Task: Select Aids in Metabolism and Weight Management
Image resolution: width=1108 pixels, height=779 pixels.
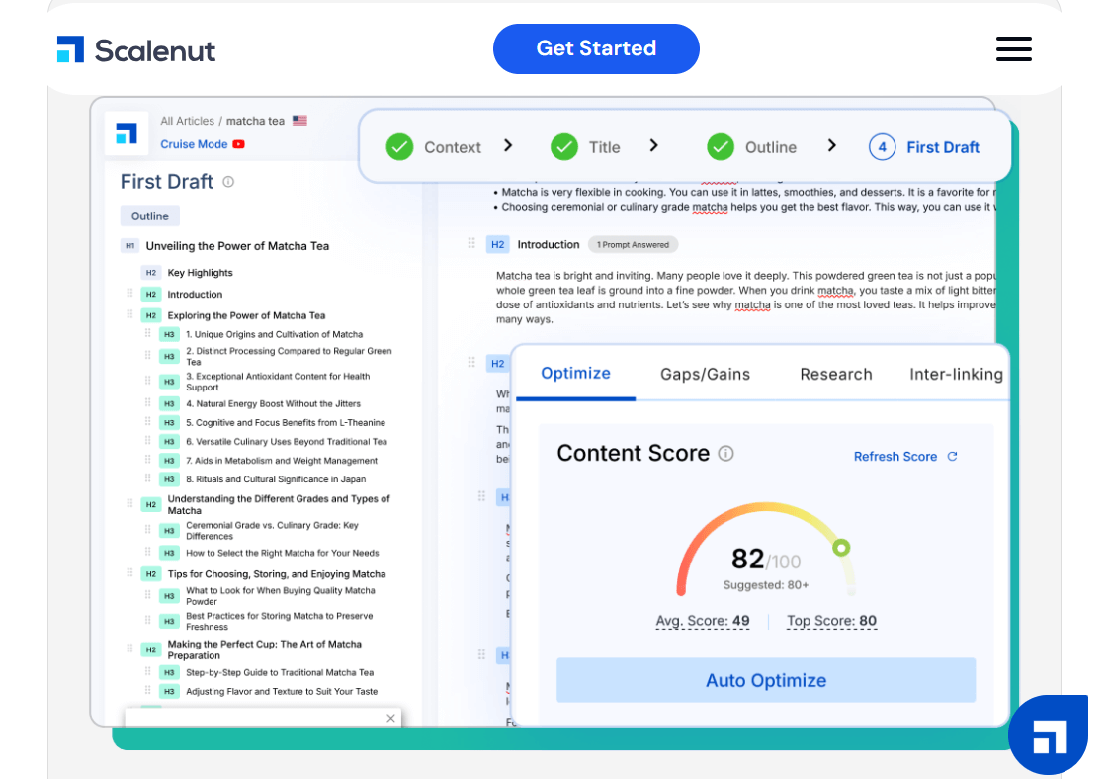Action: 282,461
